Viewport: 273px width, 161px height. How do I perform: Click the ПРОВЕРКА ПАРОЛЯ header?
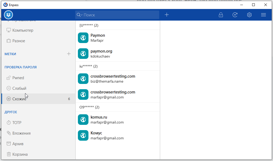[x=21, y=67]
